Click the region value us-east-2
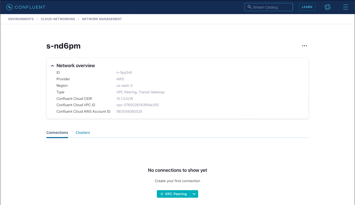The height and width of the screenshot is (205, 355). click(125, 86)
